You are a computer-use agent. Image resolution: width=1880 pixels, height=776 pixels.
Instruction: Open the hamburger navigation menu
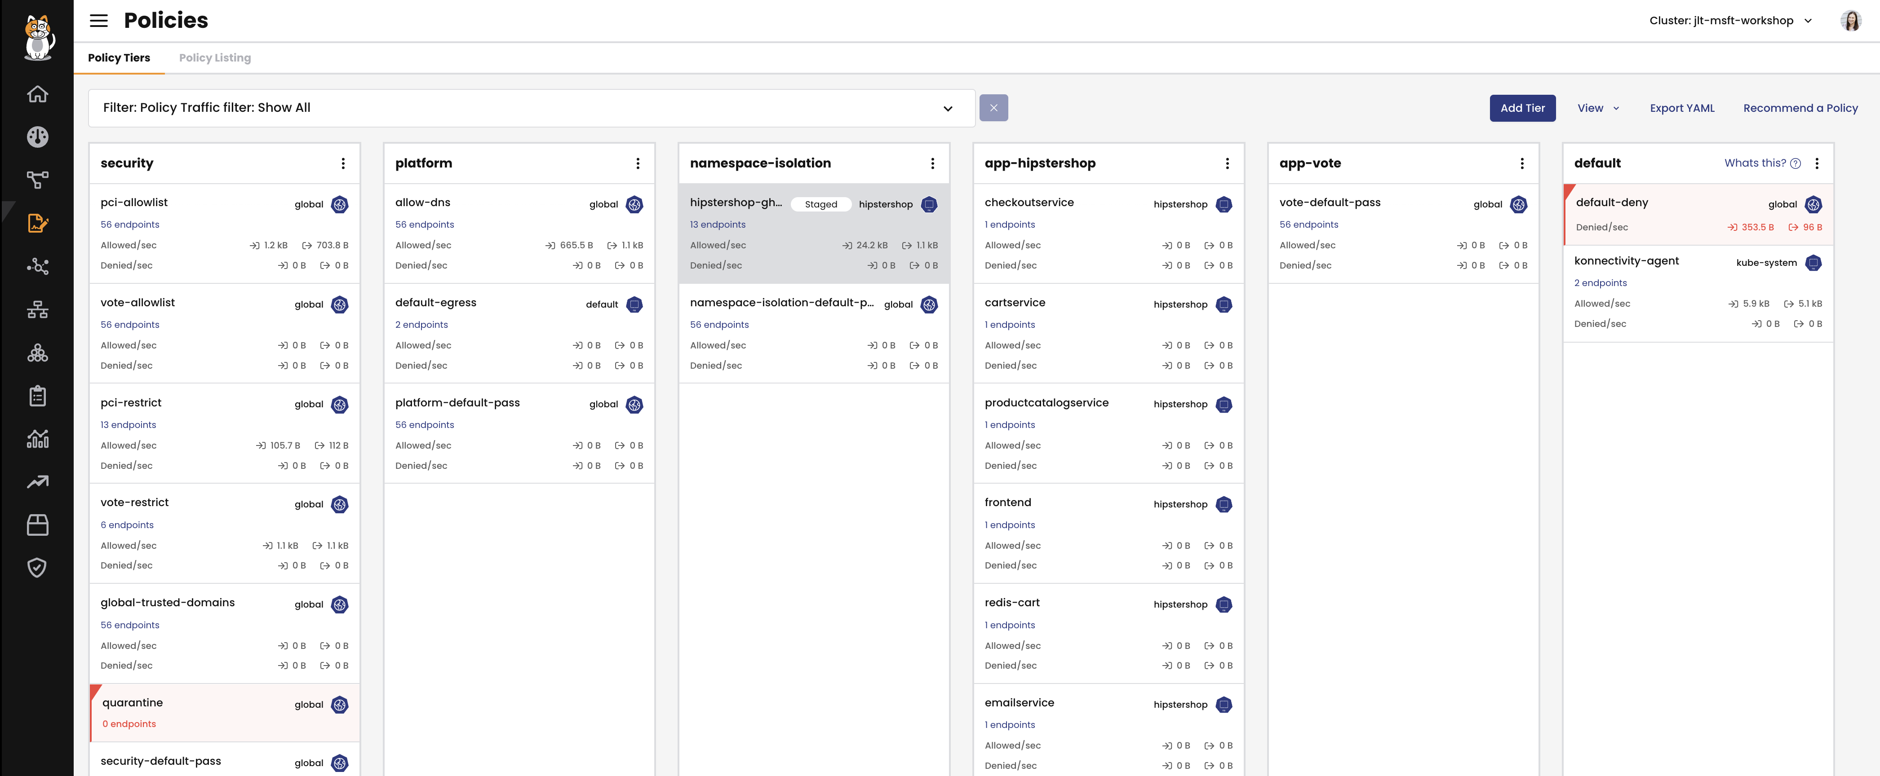(98, 20)
